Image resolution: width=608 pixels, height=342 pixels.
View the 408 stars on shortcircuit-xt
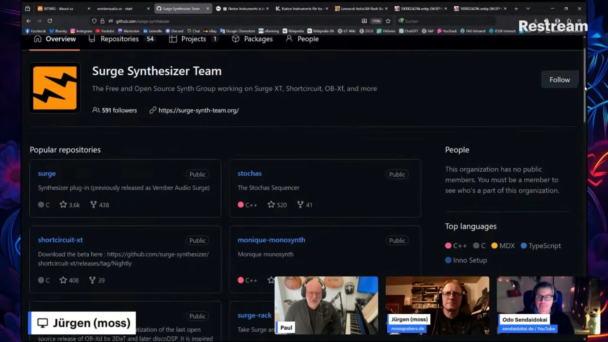tap(69, 280)
